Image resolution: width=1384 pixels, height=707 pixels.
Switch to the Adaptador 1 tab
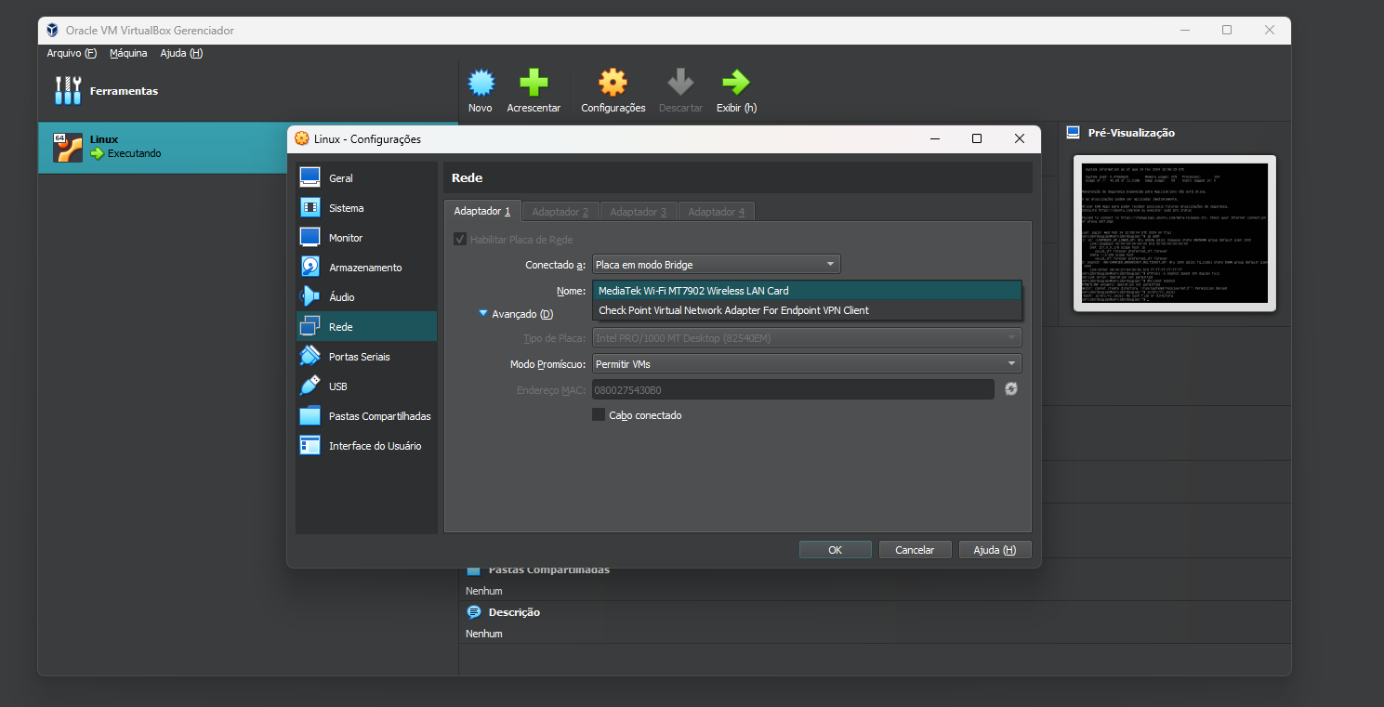click(x=481, y=212)
